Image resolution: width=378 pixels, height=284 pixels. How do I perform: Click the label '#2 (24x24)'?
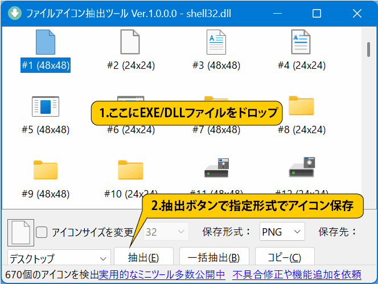point(131,65)
